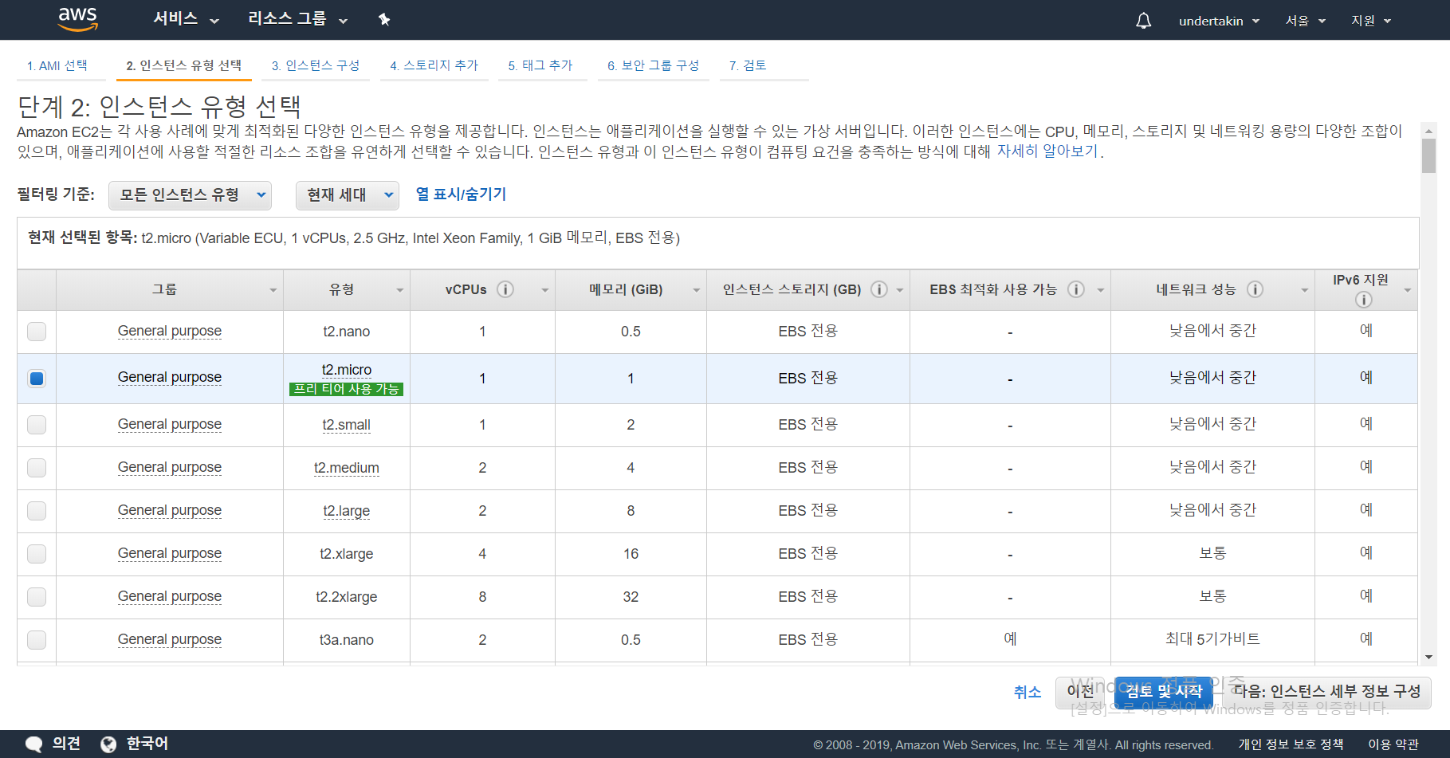Click the globe language icon
The image size is (1450, 758).
coord(108,744)
